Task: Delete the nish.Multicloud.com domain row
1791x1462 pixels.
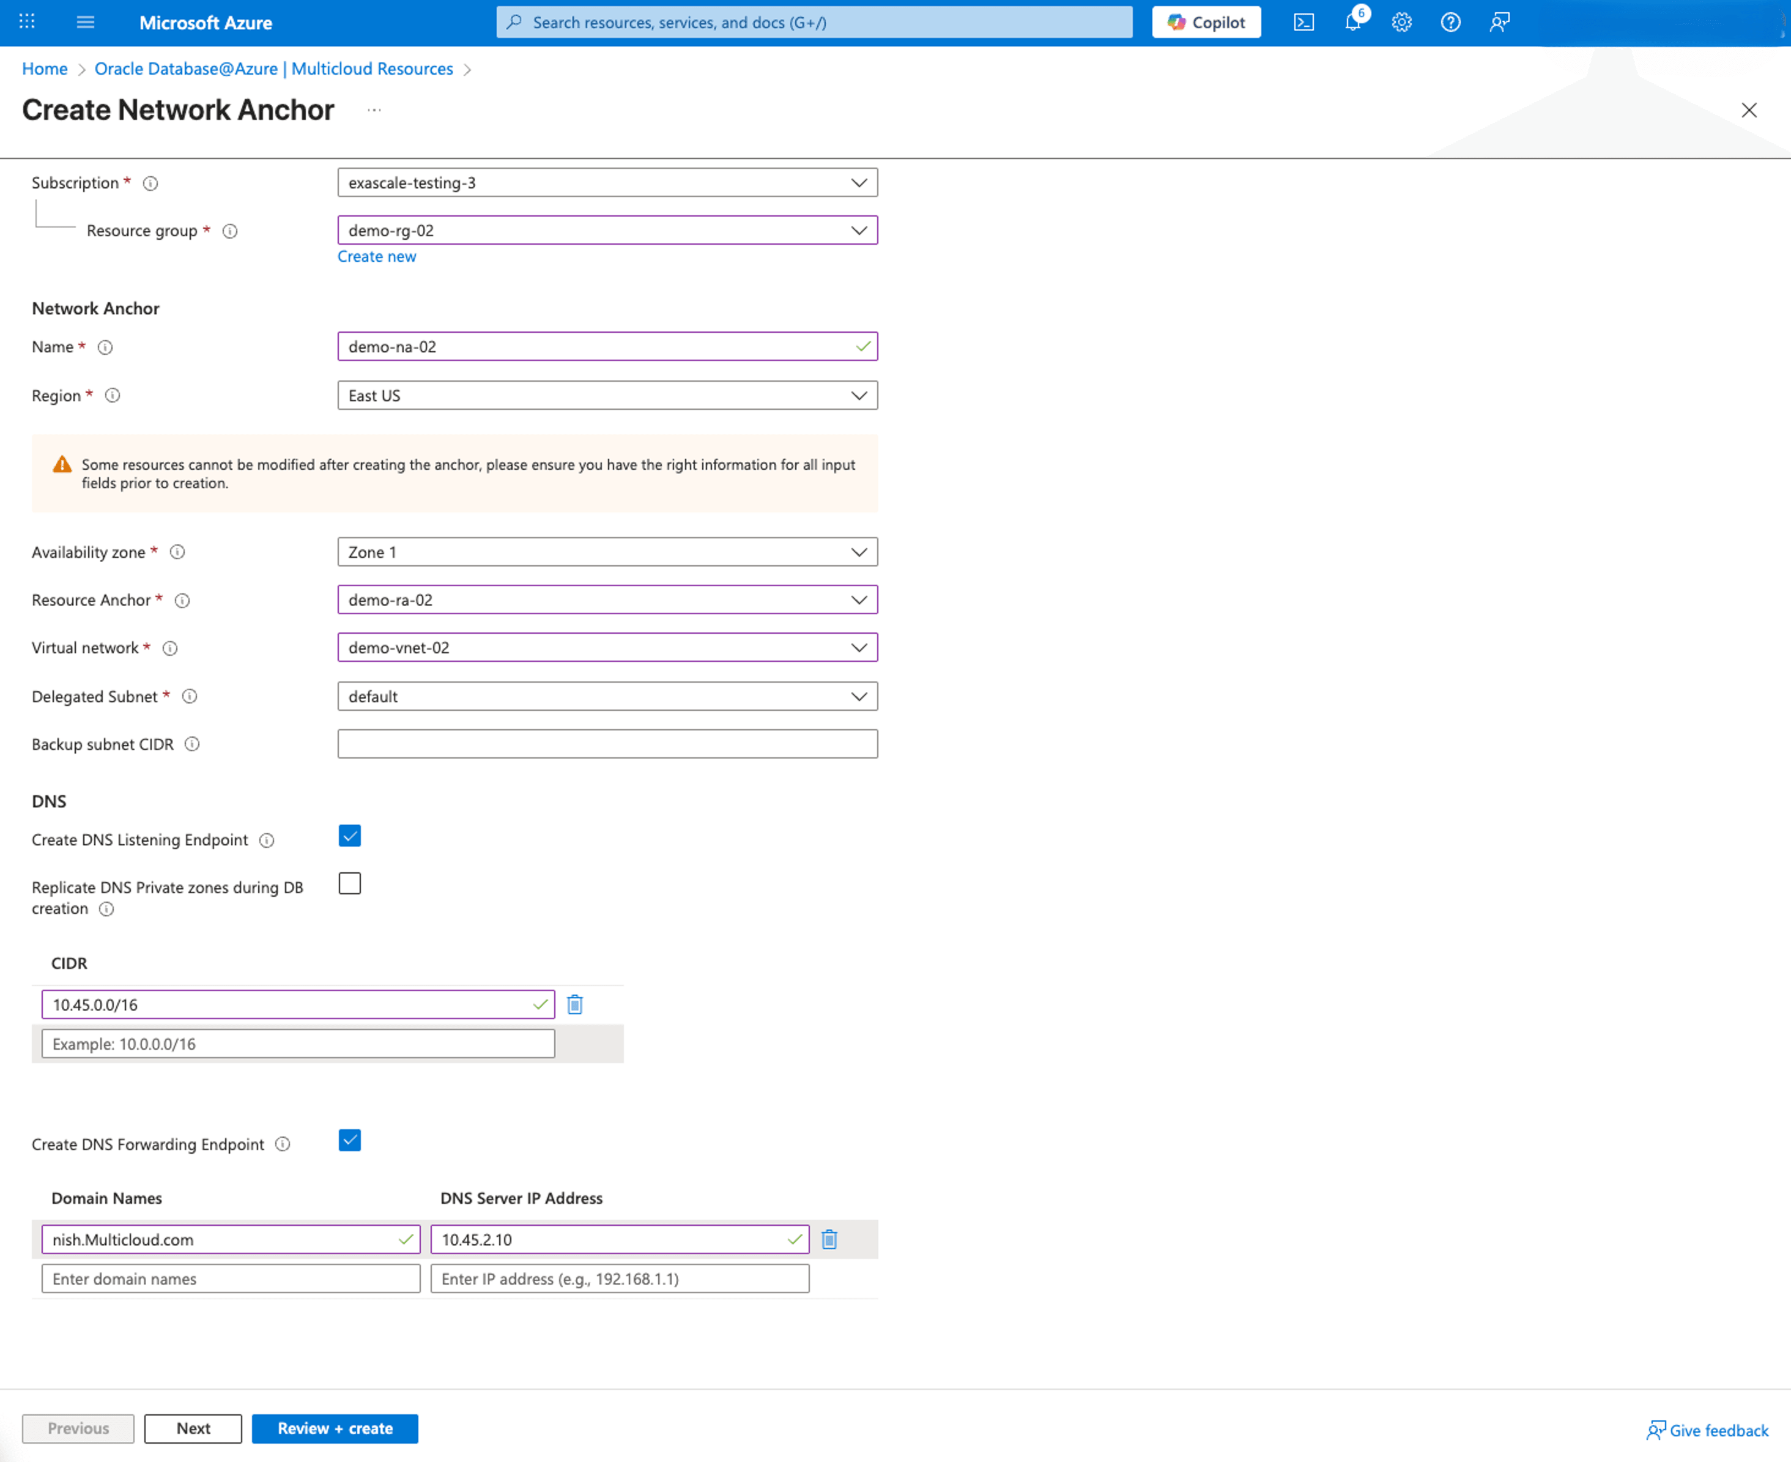Action: tap(829, 1239)
